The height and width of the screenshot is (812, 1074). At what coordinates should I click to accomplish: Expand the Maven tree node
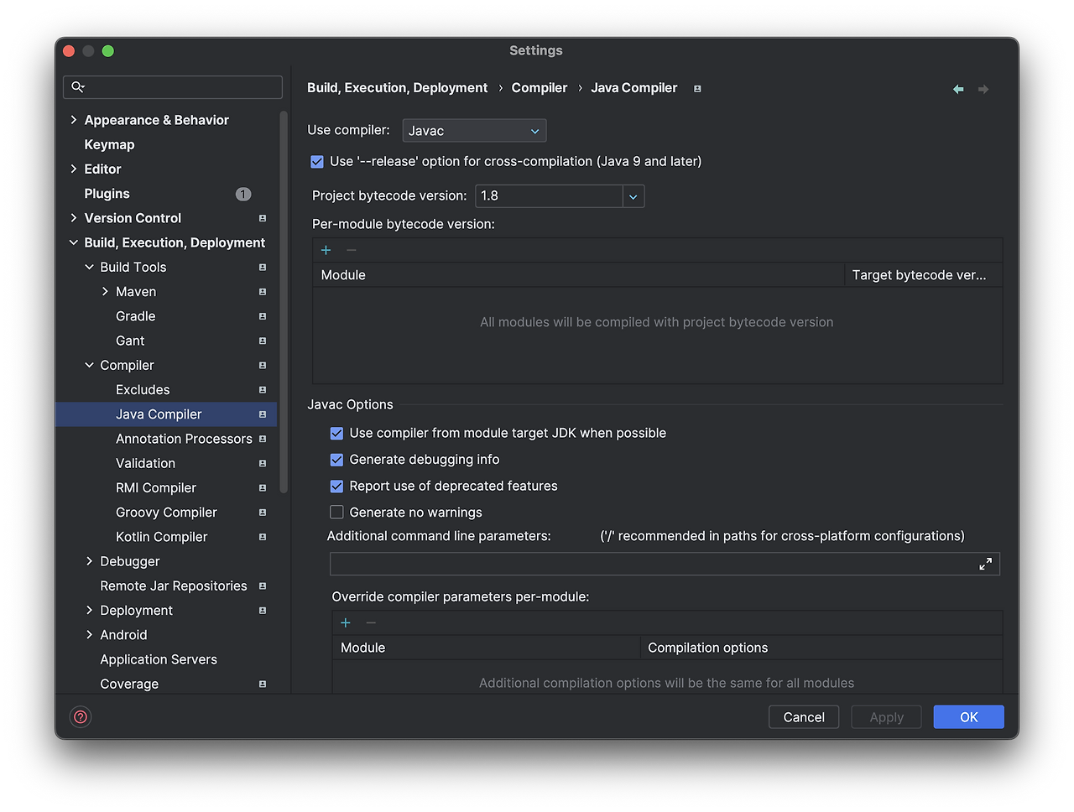105,291
